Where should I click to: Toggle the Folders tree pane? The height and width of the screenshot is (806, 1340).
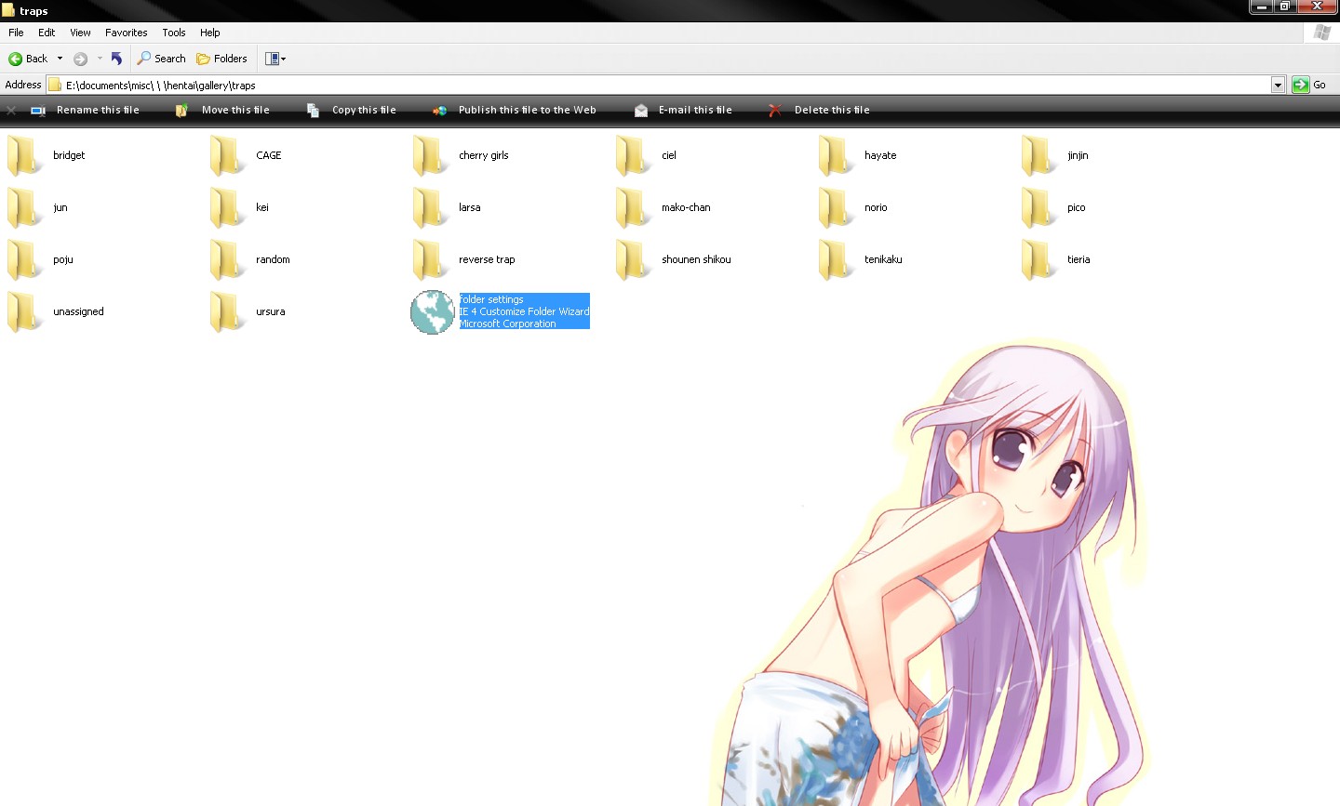click(x=221, y=59)
